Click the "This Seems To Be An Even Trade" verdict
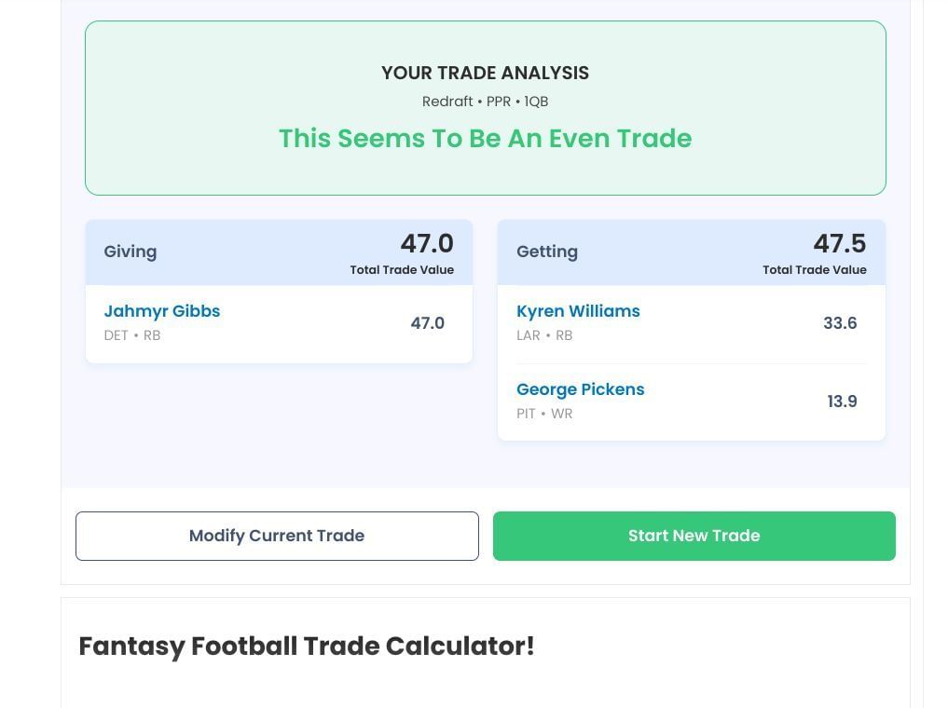 pyautogui.click(x=485, y=139)
